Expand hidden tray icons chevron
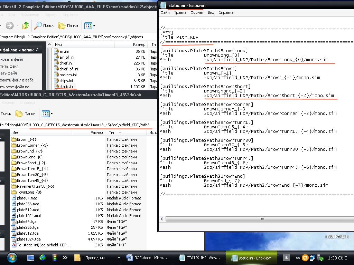This screenshot has width=354, height=265. click(298, 258)
